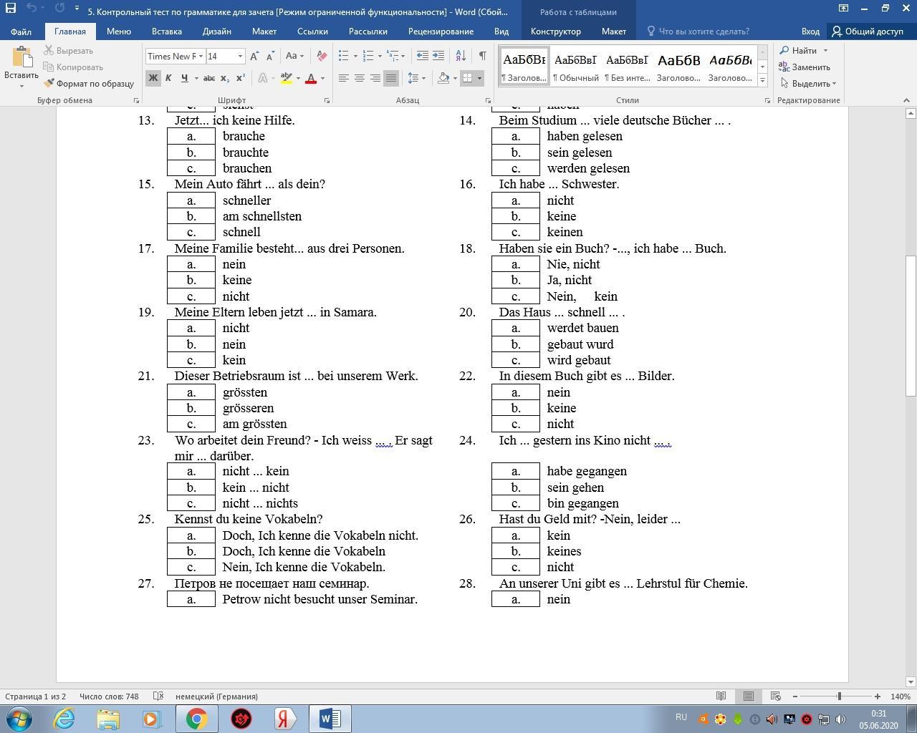Select the Без интервала style

pyautogui.click(x=627, y=67)
